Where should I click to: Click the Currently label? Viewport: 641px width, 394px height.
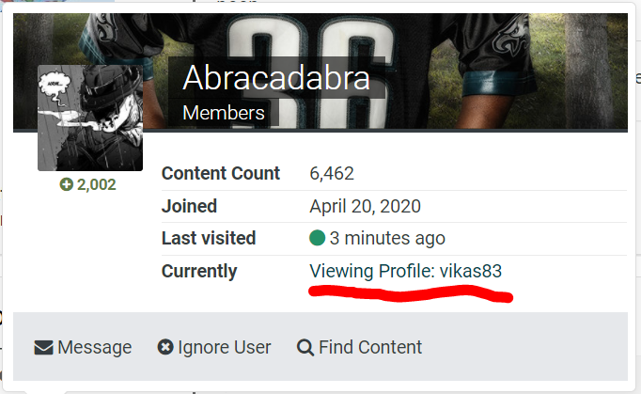pos(199,271)
